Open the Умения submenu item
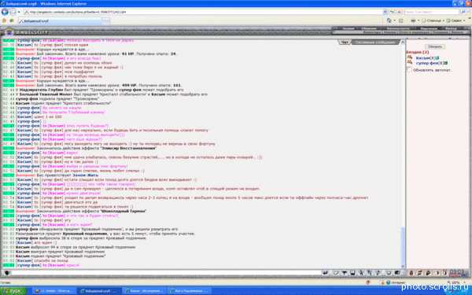 coord(389,32)
